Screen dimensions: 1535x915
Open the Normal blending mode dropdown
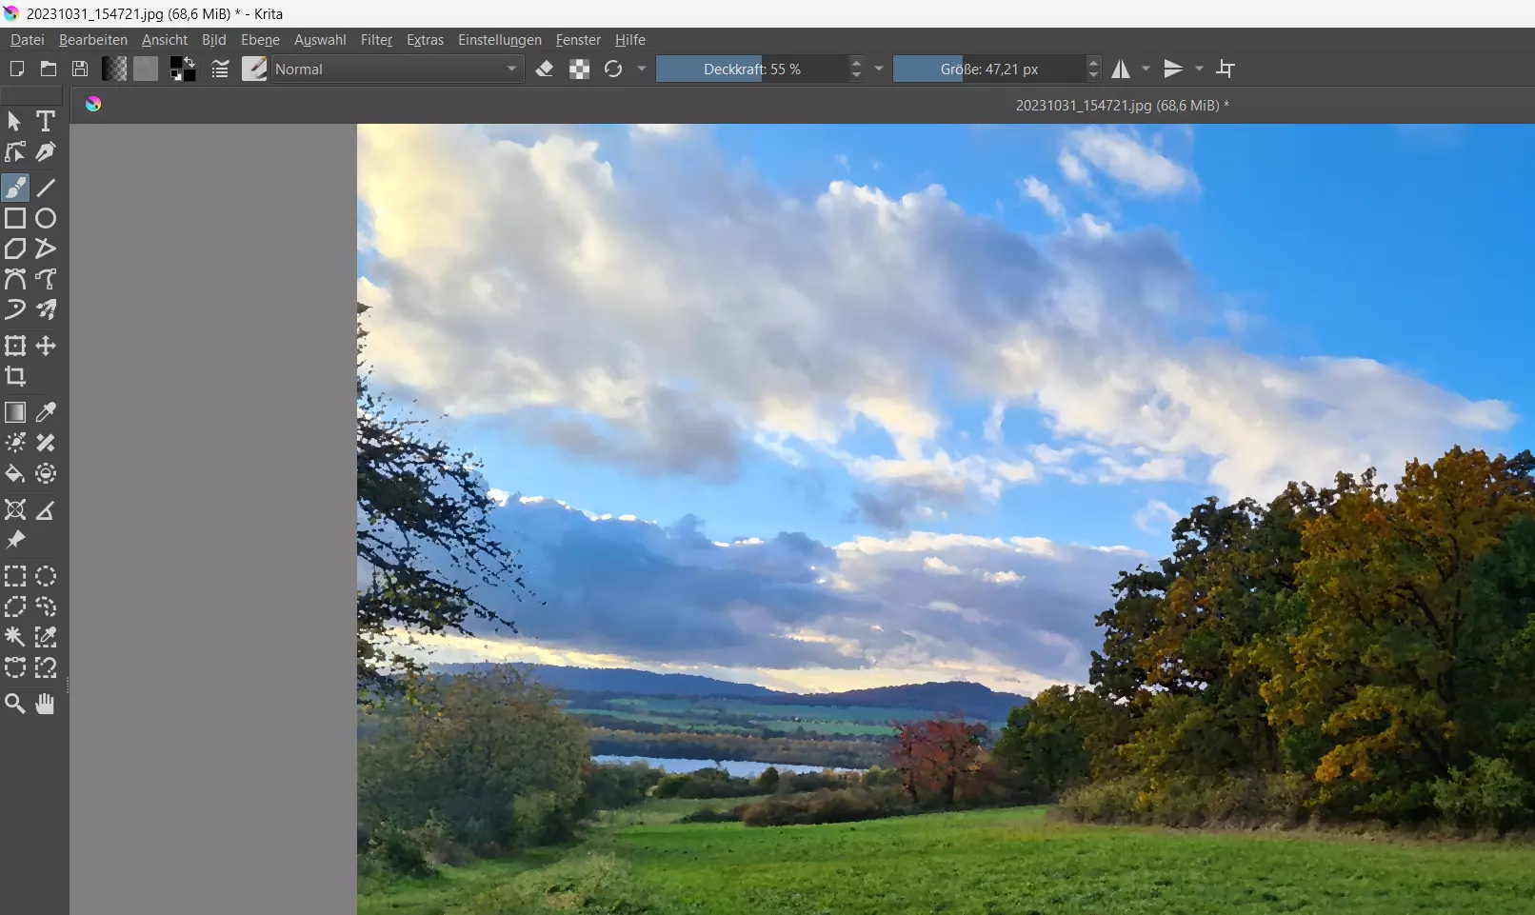396,69
